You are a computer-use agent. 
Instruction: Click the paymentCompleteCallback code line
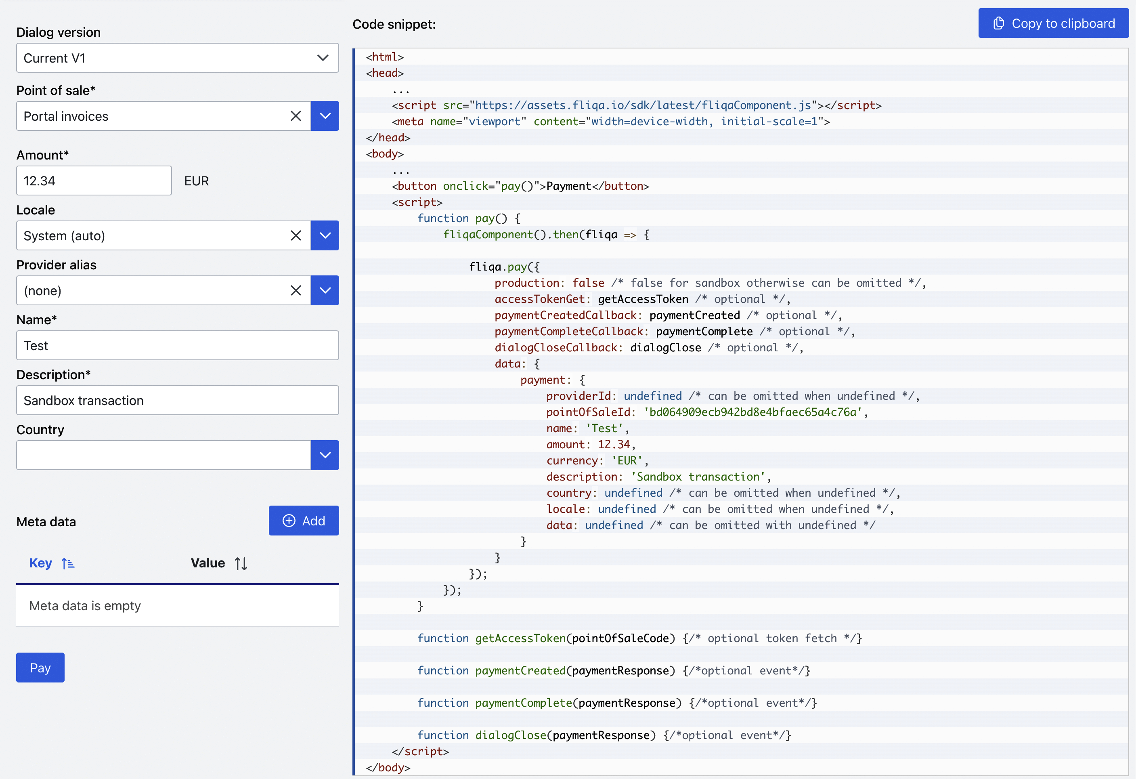pos(675,331)
